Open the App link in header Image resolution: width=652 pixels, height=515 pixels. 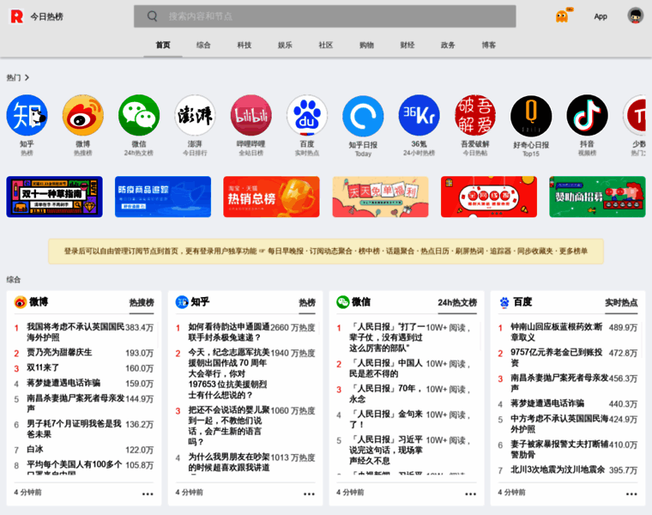point(601,16)
